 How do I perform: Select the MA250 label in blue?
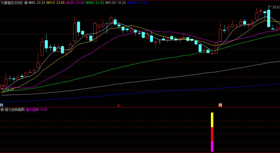(137, 3)
